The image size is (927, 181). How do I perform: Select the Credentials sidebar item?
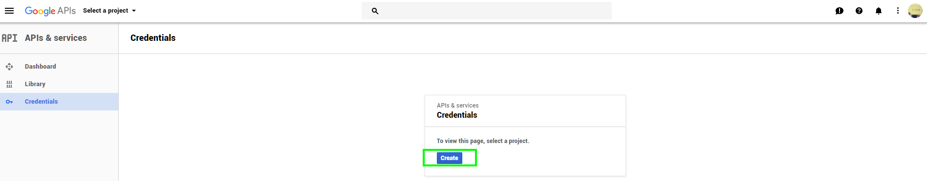(59, 102)
